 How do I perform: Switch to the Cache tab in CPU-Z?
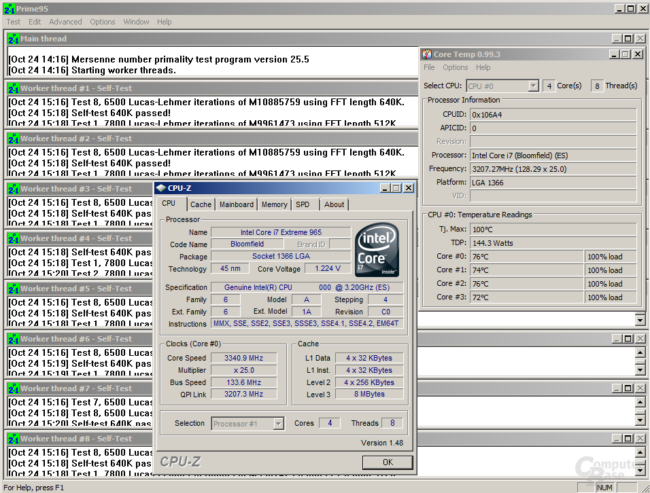coord(201,204)
